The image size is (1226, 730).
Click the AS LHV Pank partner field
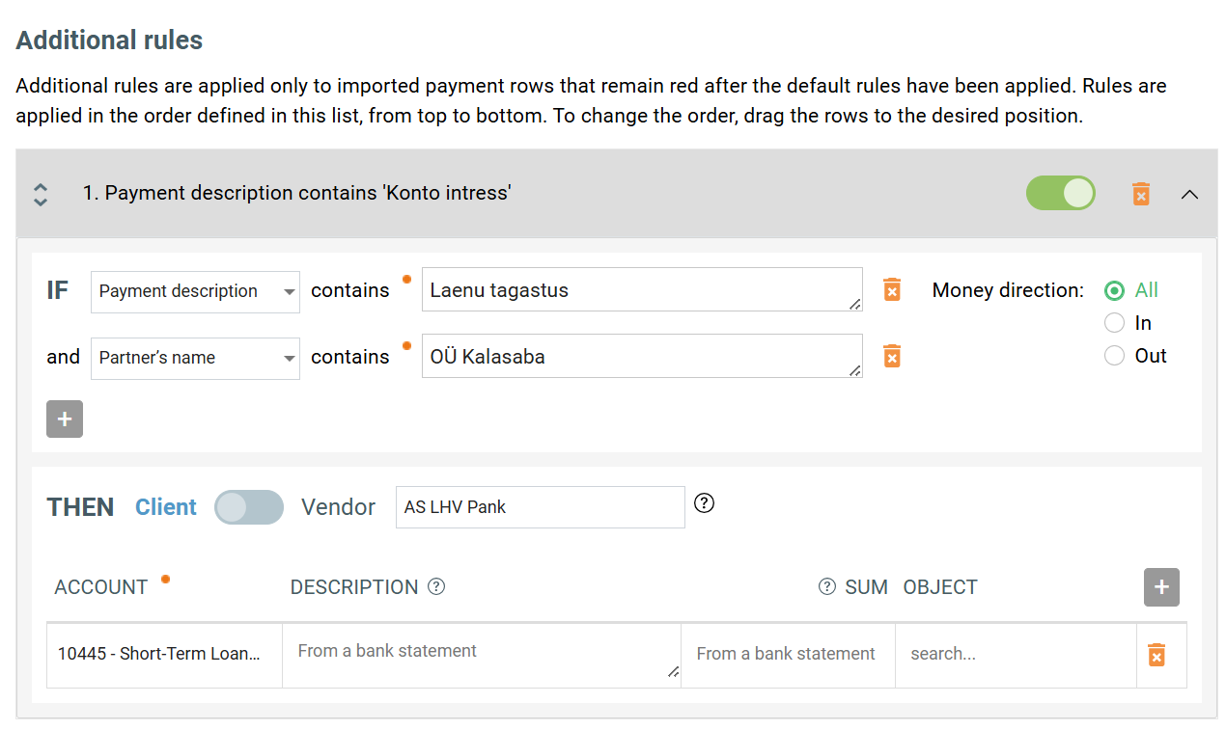point(540,507)
